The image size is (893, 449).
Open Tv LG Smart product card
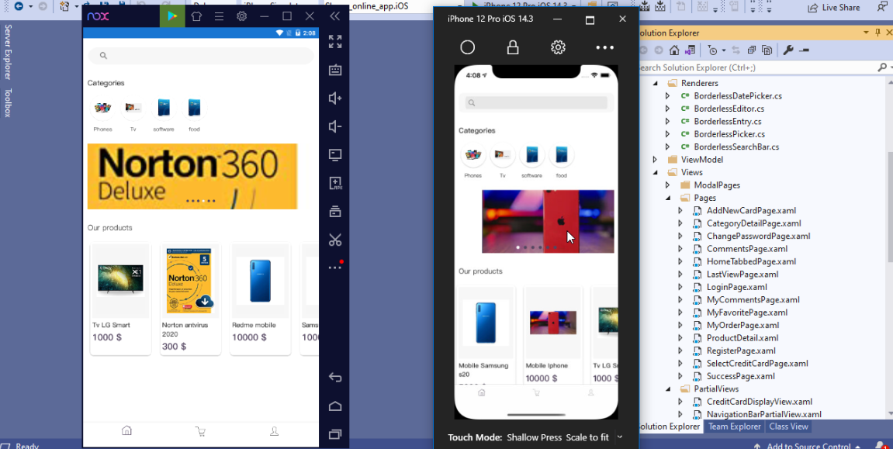coord(120,299)
